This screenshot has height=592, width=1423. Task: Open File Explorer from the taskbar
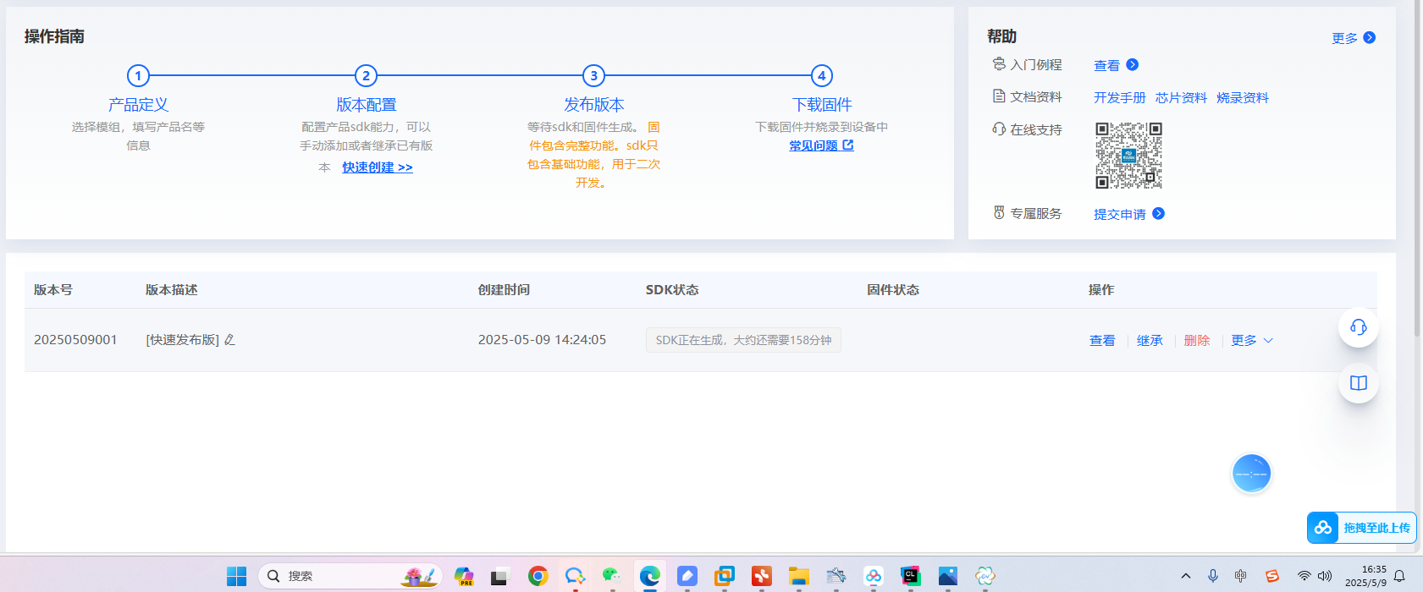point(798,576)
